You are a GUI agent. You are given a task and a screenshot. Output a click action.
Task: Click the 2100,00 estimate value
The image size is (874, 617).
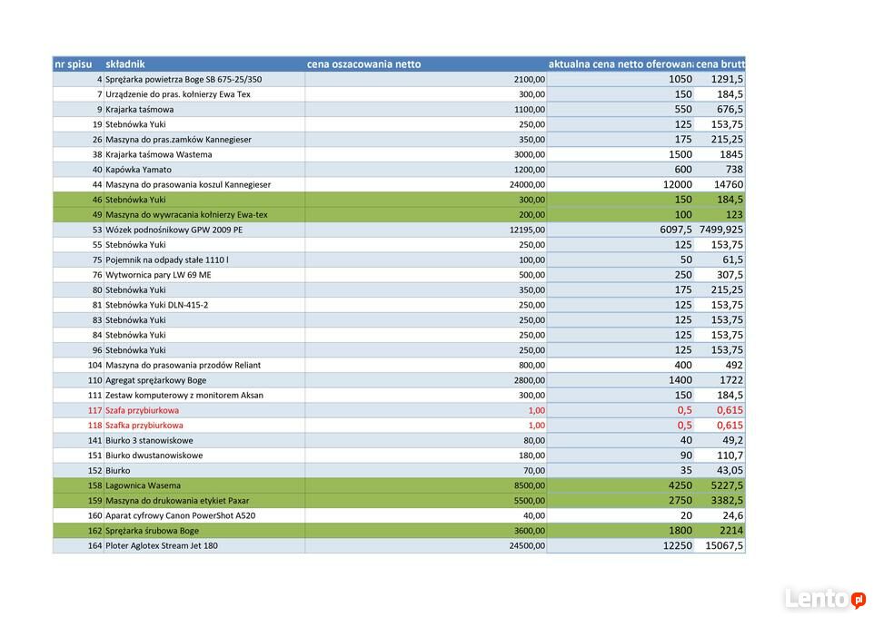click(x=530, y=80)
